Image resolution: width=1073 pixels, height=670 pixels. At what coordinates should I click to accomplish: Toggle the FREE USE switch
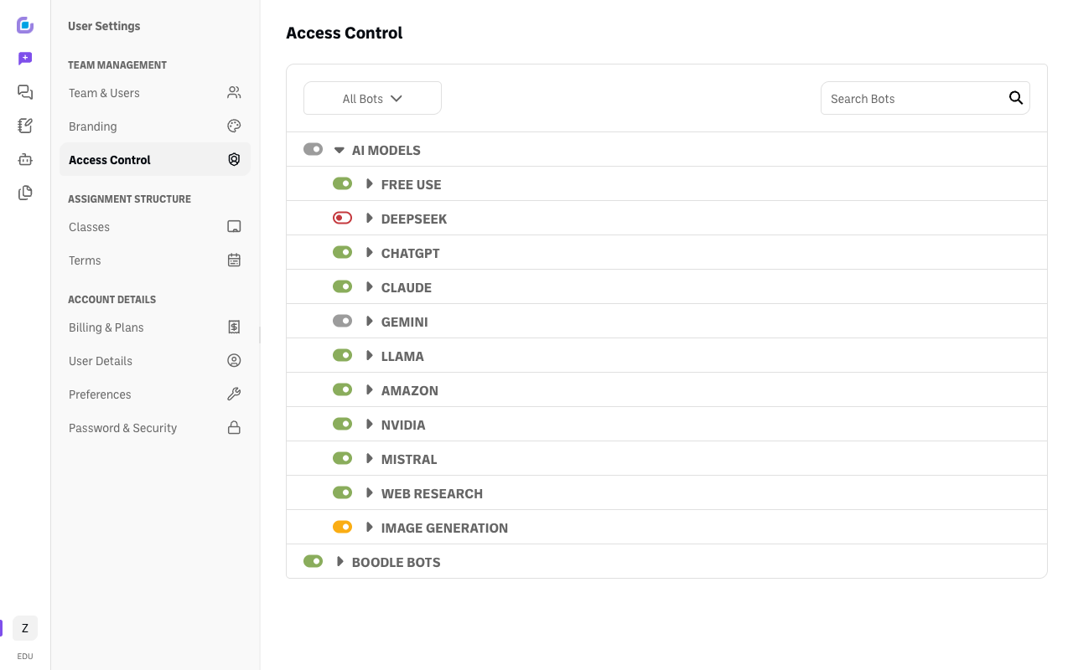343,183
